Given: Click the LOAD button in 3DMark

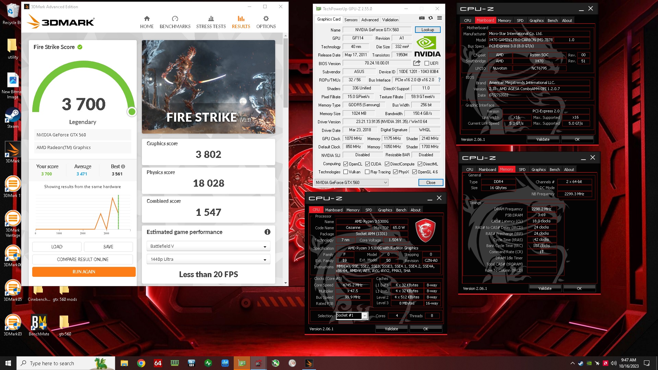Looking at the screenshot, I should 57,247.
